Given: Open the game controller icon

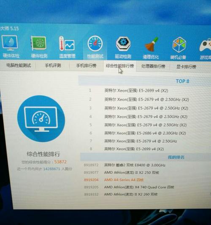Looking at the screenshot, I should pos(206,45).
